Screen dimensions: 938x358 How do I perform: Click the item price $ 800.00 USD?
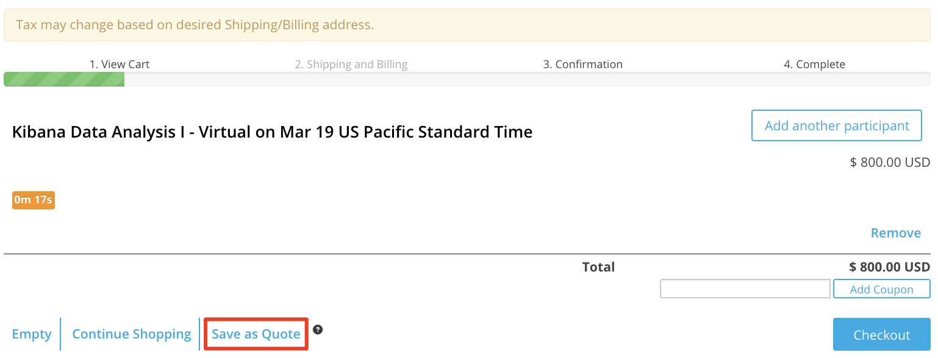pos(890,163)
